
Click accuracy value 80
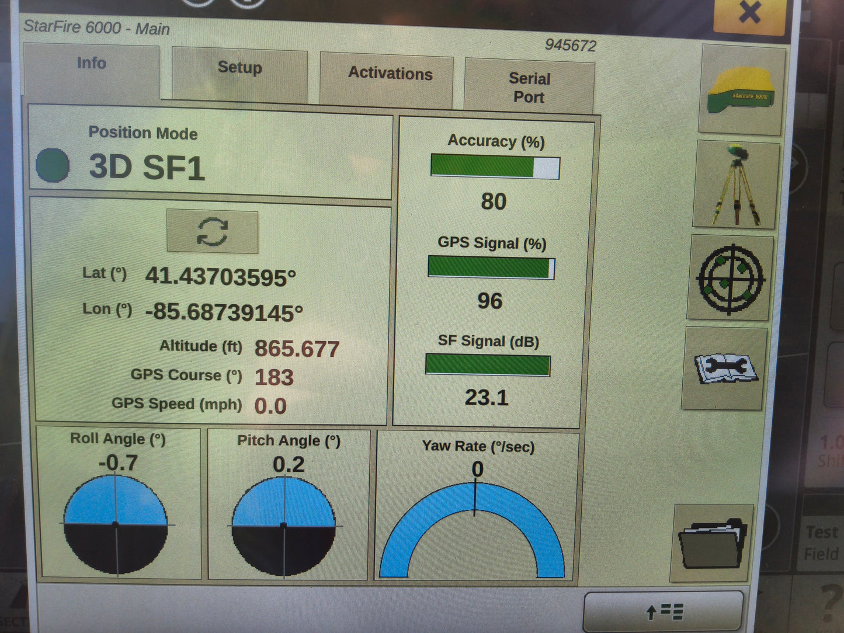pyautogui.click(x=494, y=201)
